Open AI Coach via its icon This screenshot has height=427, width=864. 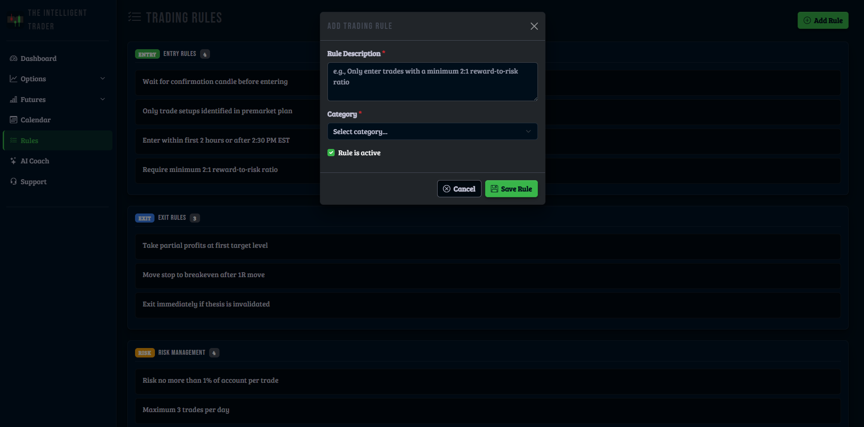(x=14, y=161)
